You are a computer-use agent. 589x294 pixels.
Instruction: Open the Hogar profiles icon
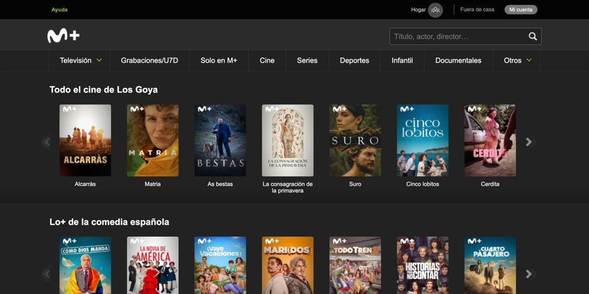point(435,10)
